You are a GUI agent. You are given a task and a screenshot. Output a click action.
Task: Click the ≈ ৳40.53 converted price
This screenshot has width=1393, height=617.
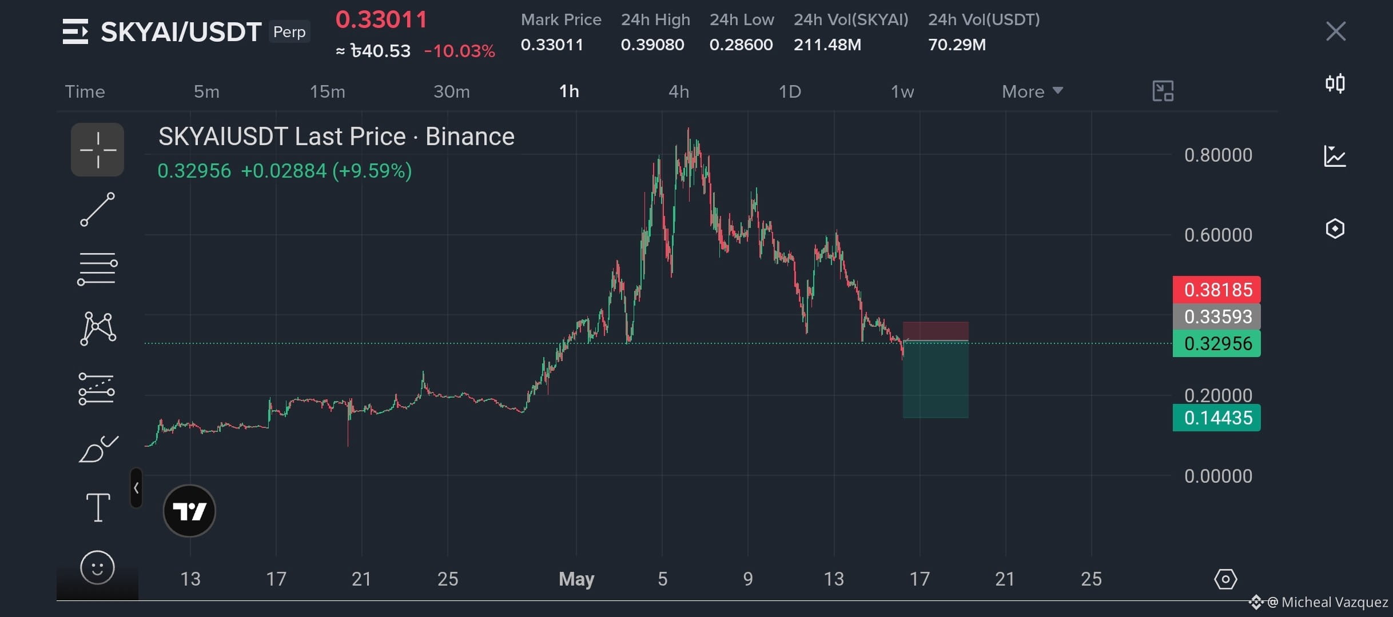[x=373, y=51]
